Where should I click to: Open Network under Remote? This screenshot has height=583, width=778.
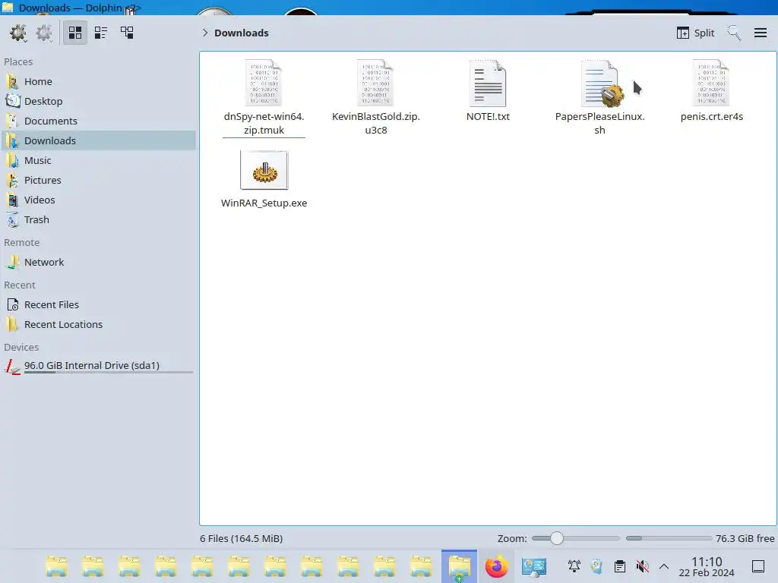click(98, 262)
